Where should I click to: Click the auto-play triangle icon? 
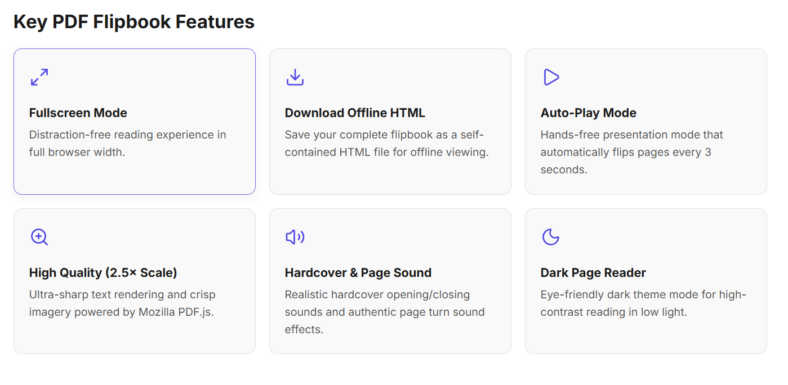[x=551, y=77]
